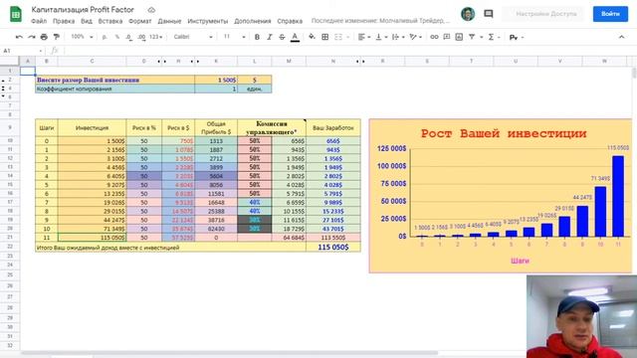Open the Правка menu
Screen dimensions: 637x358
[64, 21]
